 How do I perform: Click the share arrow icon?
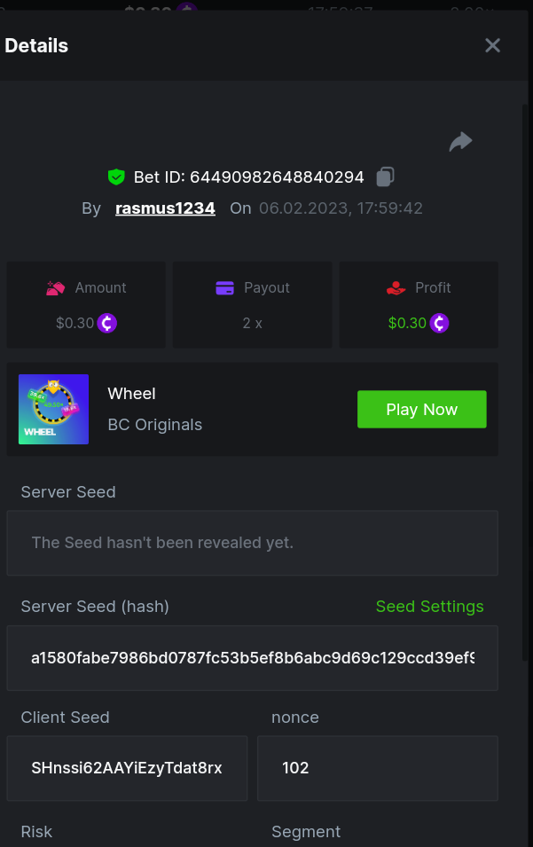[x=460, y=142]
